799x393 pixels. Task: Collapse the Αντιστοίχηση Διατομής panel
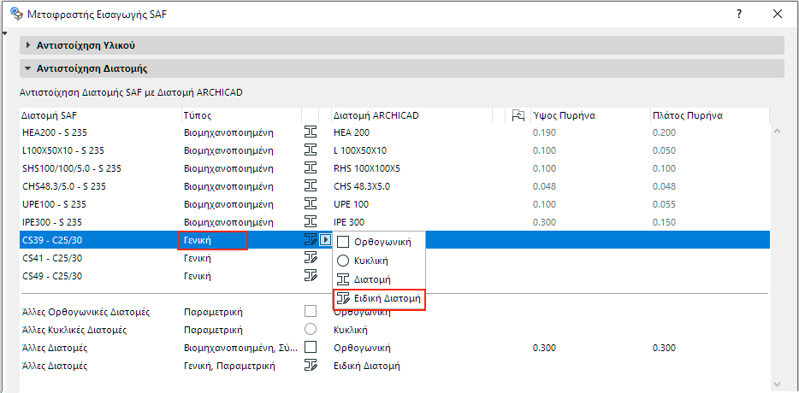tap(401, 68)
